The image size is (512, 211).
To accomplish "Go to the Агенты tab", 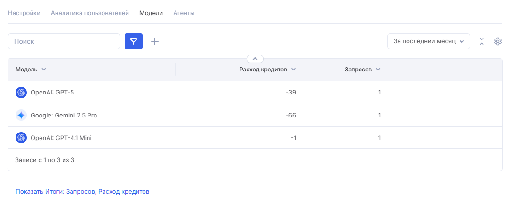I will [x=184, y=13].
